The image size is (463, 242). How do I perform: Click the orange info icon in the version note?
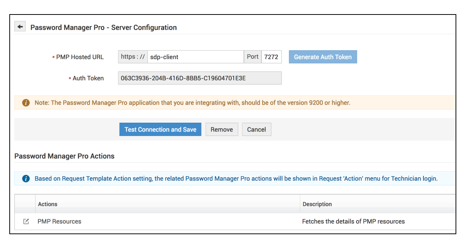tap(26, 103)
